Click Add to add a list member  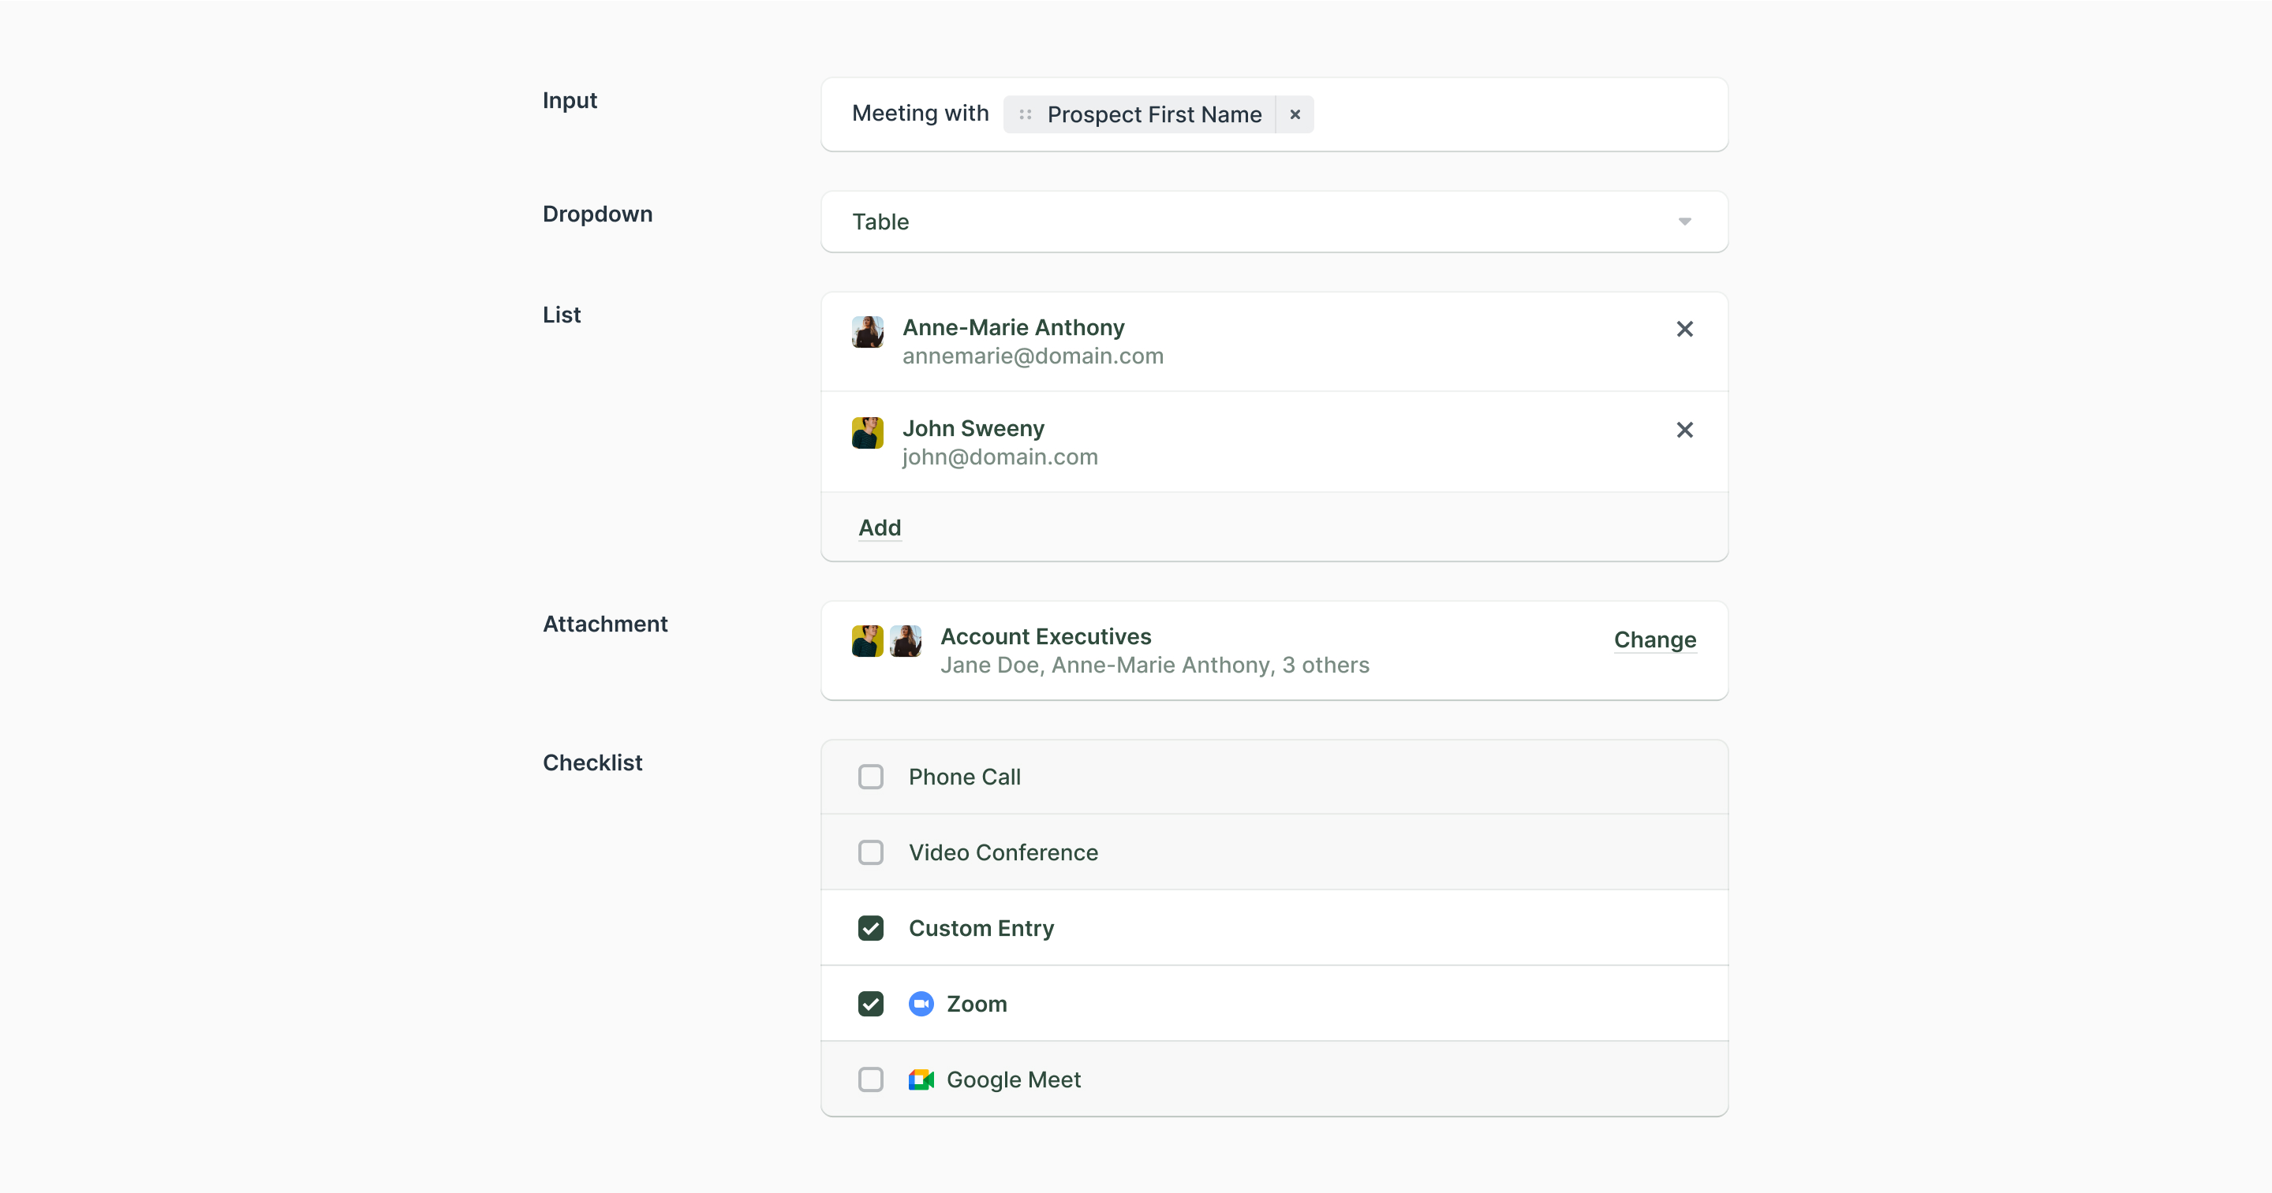tap(880, 528)
